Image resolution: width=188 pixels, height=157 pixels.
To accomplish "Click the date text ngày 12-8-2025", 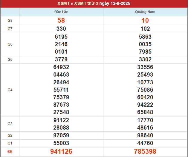I will click(115, 3).
